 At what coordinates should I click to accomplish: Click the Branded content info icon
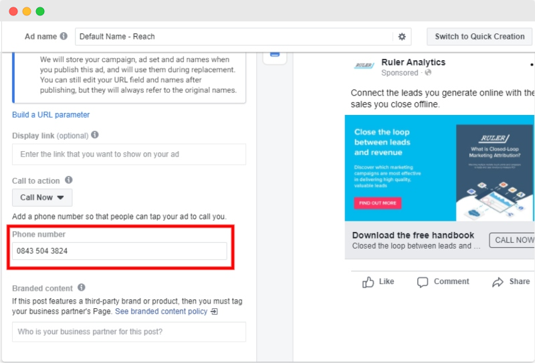(81, 287)
